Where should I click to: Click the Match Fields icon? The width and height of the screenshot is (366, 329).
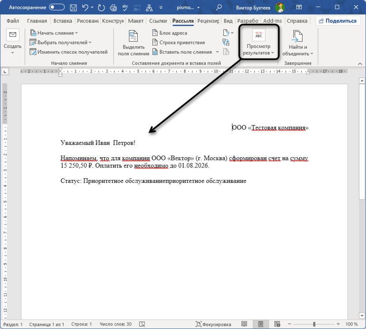click(x=226, y=42)
